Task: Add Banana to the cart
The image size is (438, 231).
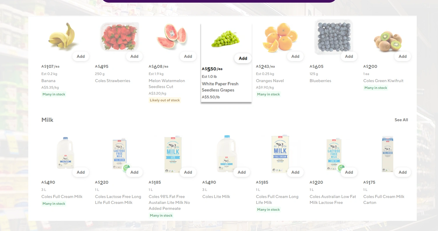Action: click(x=80, y=56)
